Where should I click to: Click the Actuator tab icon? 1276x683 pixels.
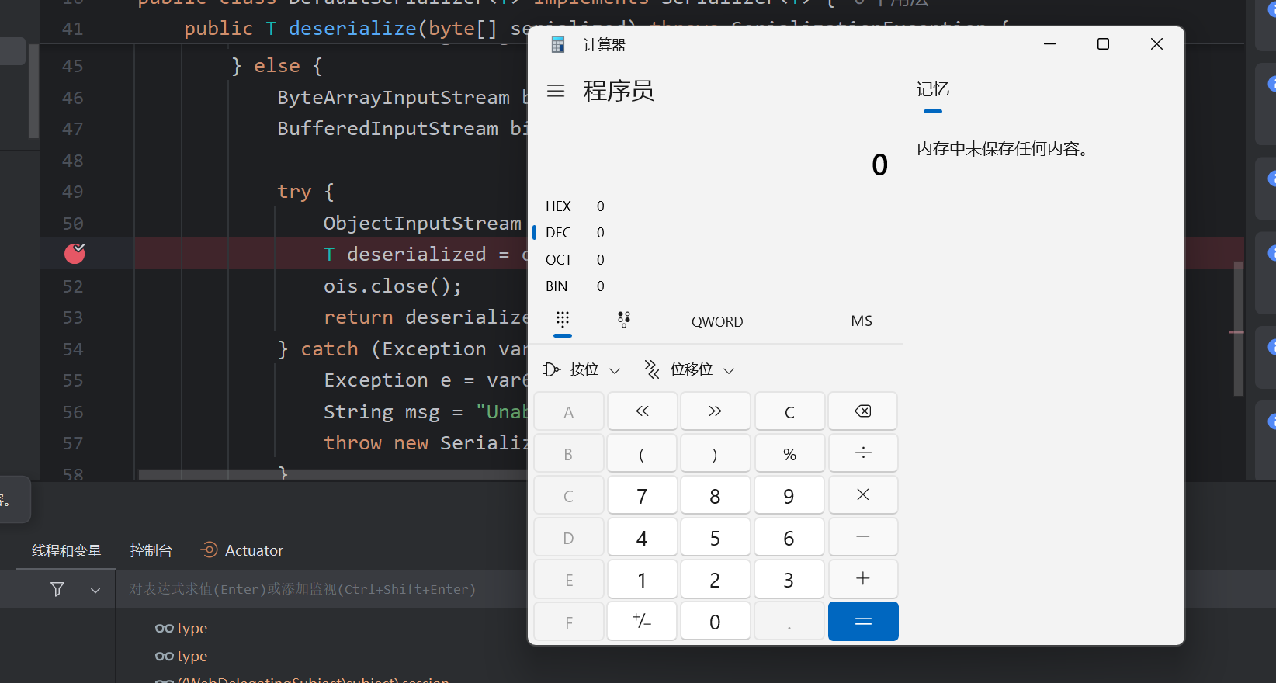(208, 550)
